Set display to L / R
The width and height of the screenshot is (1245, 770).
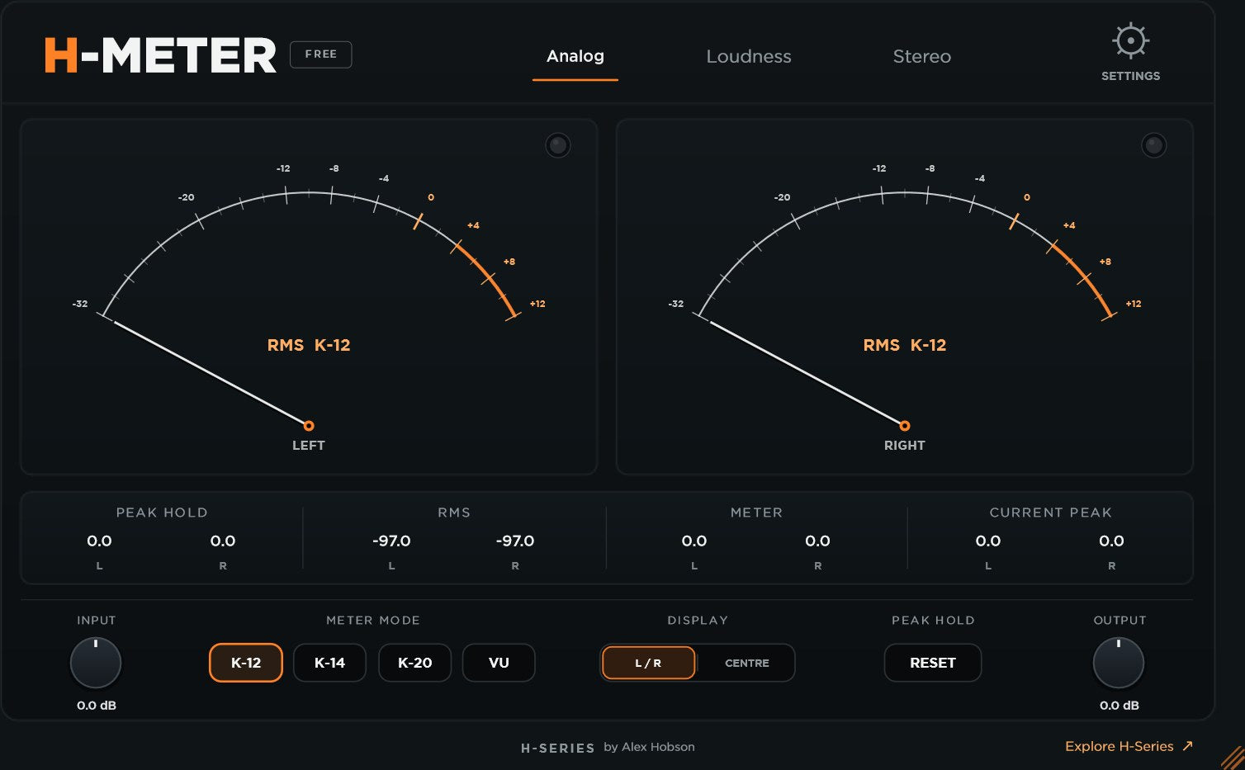point(648,663)
